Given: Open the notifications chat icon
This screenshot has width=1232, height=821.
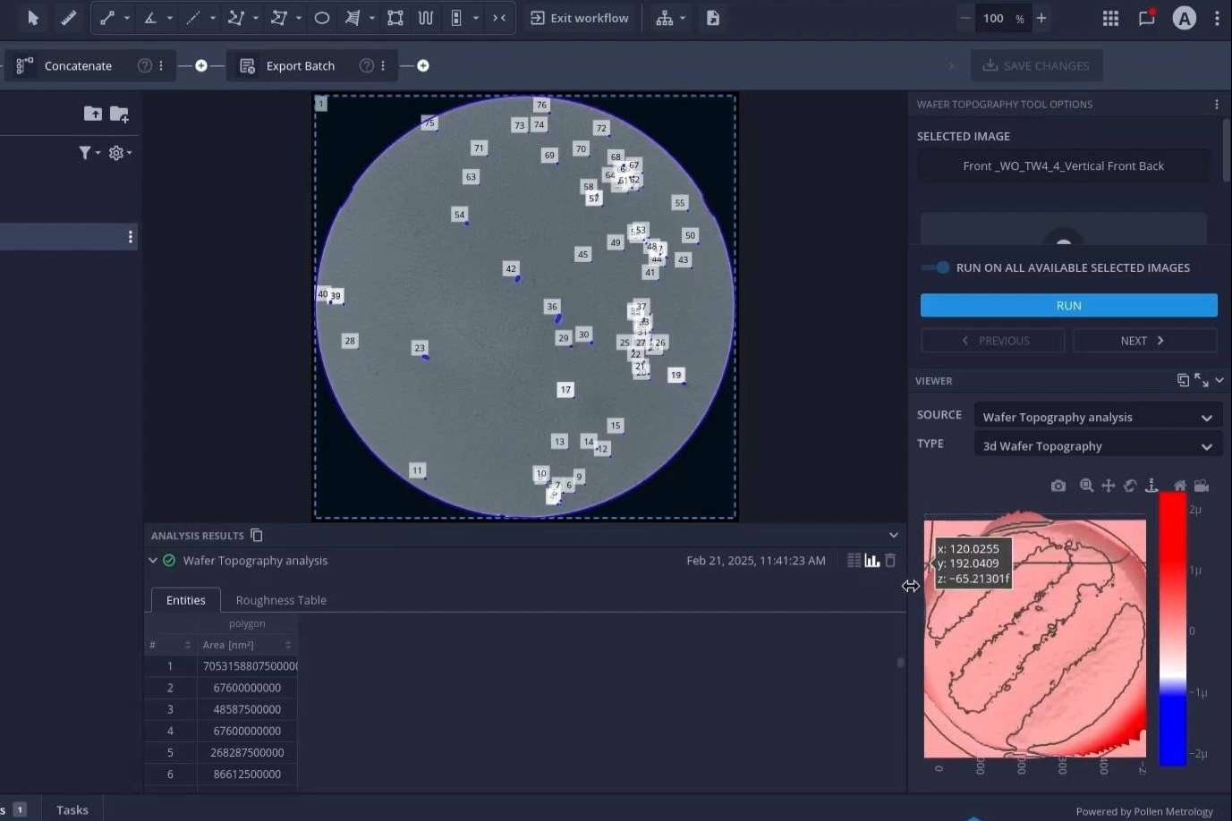Looking at the screenshot, I should (1147, 18).
